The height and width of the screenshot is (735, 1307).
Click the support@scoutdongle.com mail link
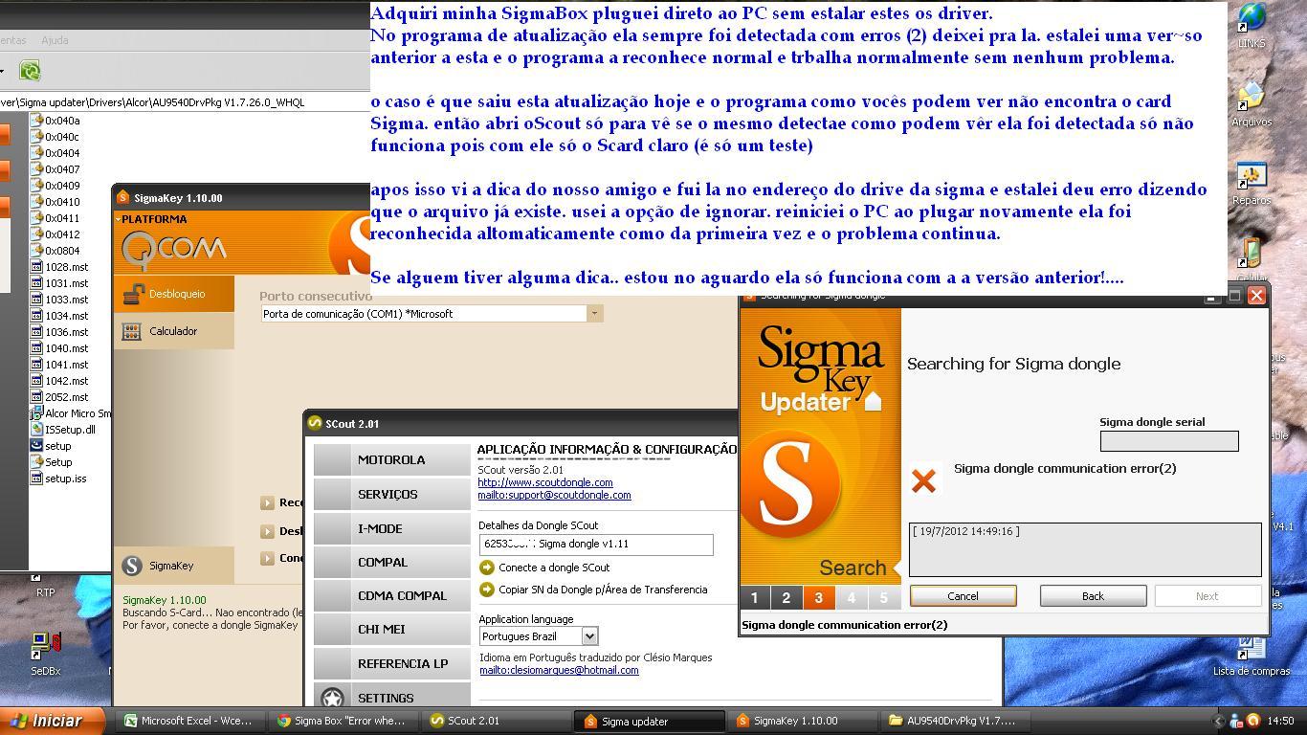[555, 495]
